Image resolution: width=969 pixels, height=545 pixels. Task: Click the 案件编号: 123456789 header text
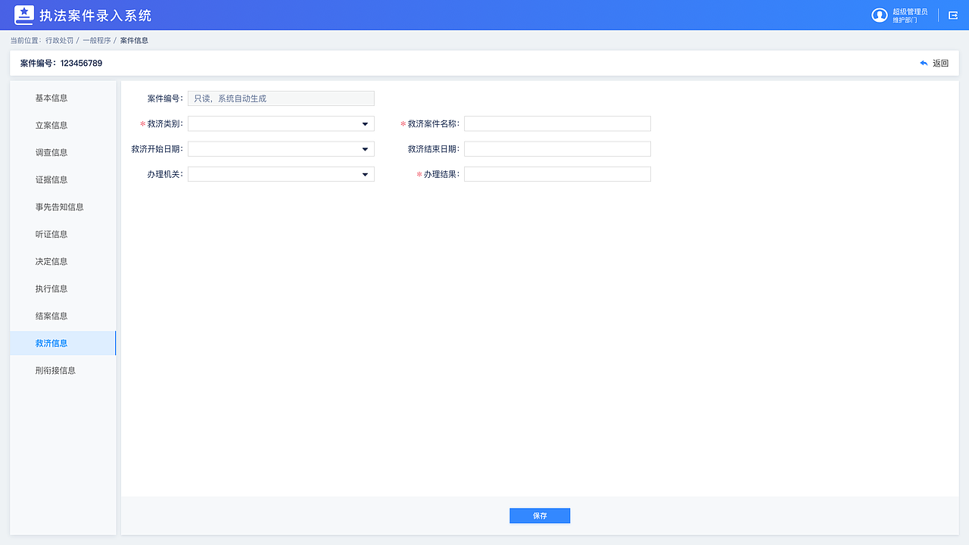tap(61, 64)
